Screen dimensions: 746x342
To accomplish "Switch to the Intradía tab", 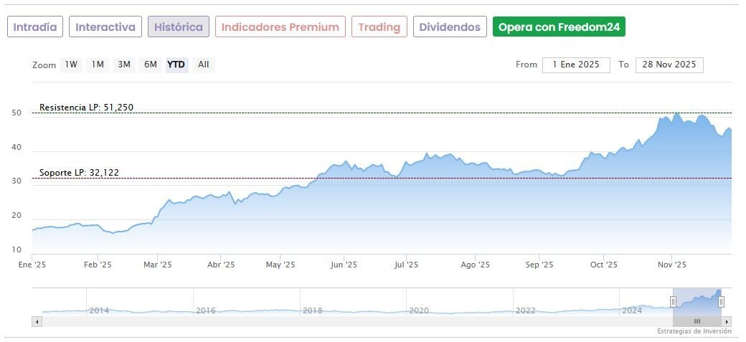I will pos(35,27).
